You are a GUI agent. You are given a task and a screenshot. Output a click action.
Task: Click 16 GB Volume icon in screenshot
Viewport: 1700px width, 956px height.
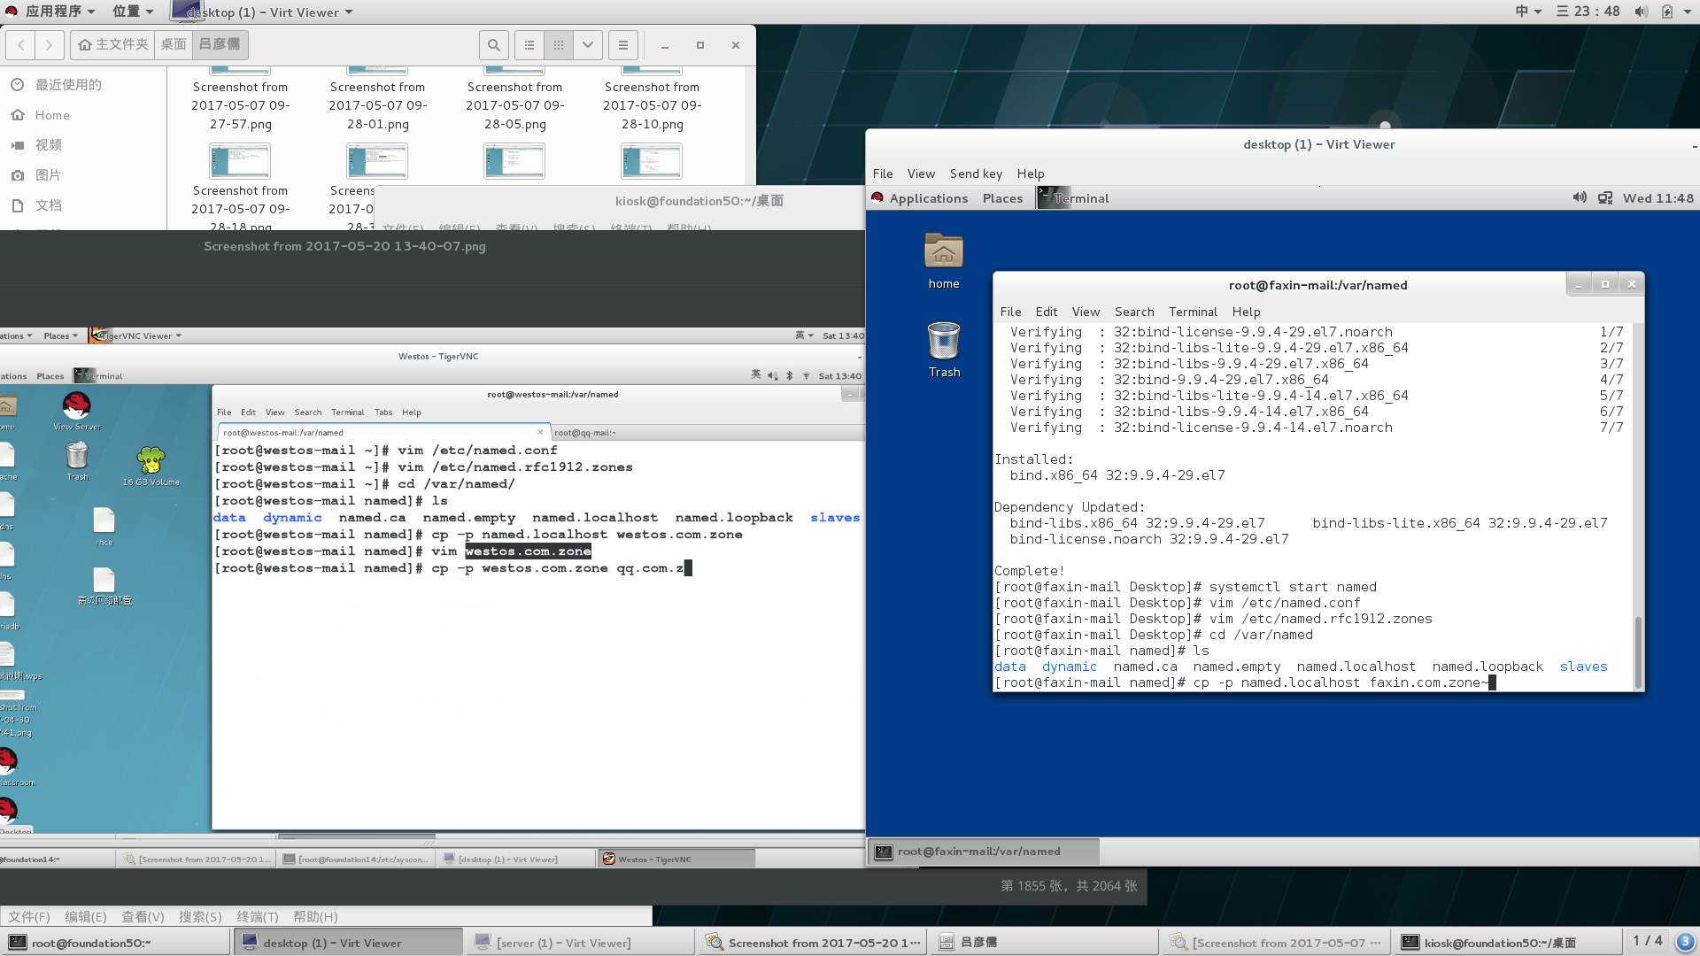tap(151, 466)
